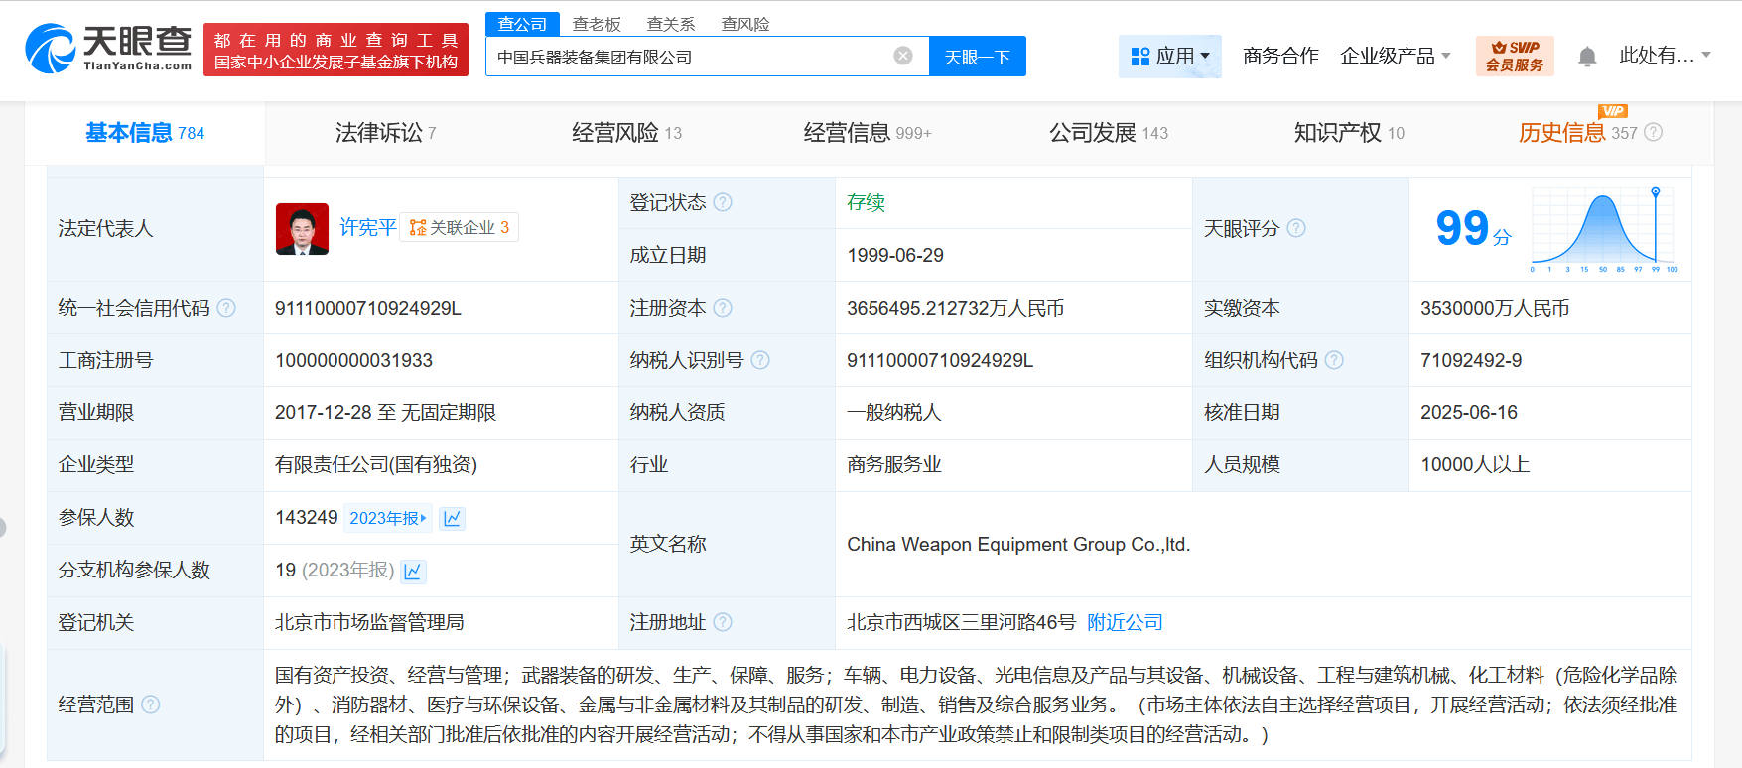Image resolution: width=1742 pixels, height=768 pixels.
Task: Click the 附近公司 nearby companies link
Action: pyautogui.click(x=1125, y=622)
